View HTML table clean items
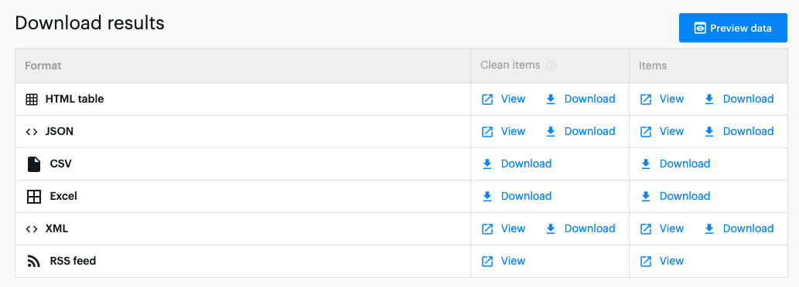 [504, 99]
